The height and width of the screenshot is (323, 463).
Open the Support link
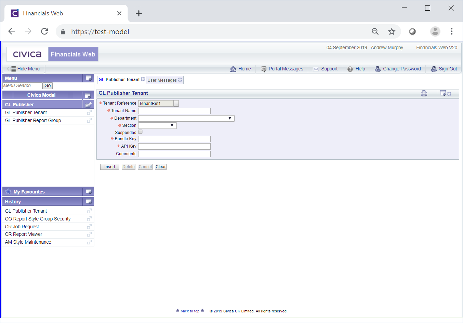coord(325,69)
